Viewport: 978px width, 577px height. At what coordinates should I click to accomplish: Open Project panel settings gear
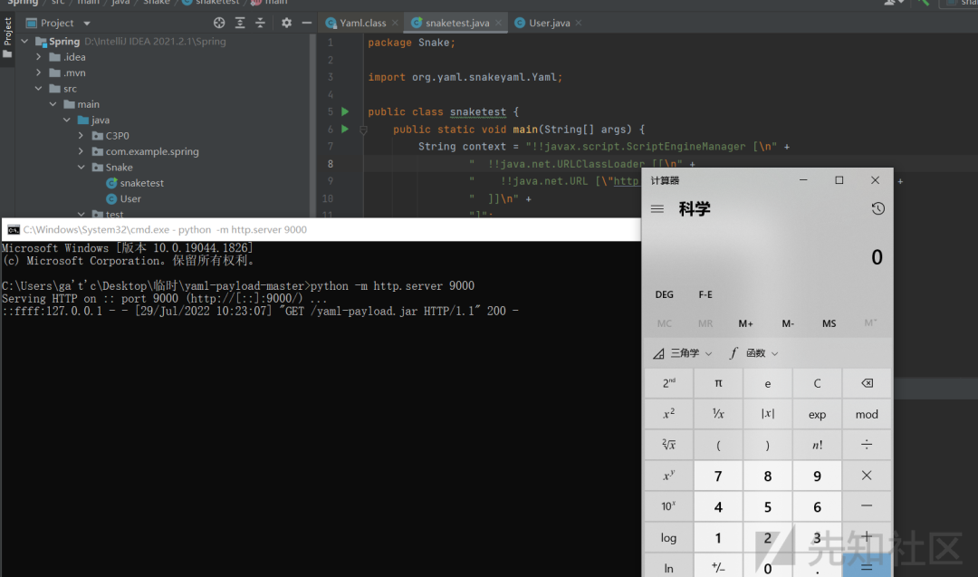[286, 23]
